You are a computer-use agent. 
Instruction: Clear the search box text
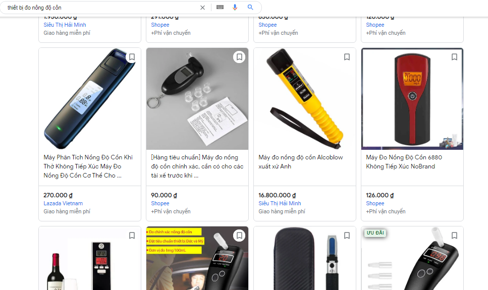pyautogui.click(x=202, y=8)
